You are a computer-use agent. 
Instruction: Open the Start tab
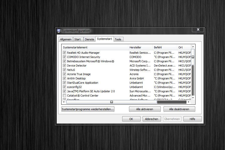[x=78, y=39]
